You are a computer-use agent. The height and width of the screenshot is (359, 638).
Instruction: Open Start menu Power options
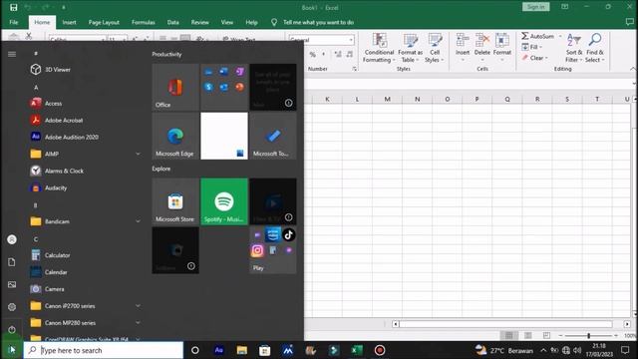(12, 330)
